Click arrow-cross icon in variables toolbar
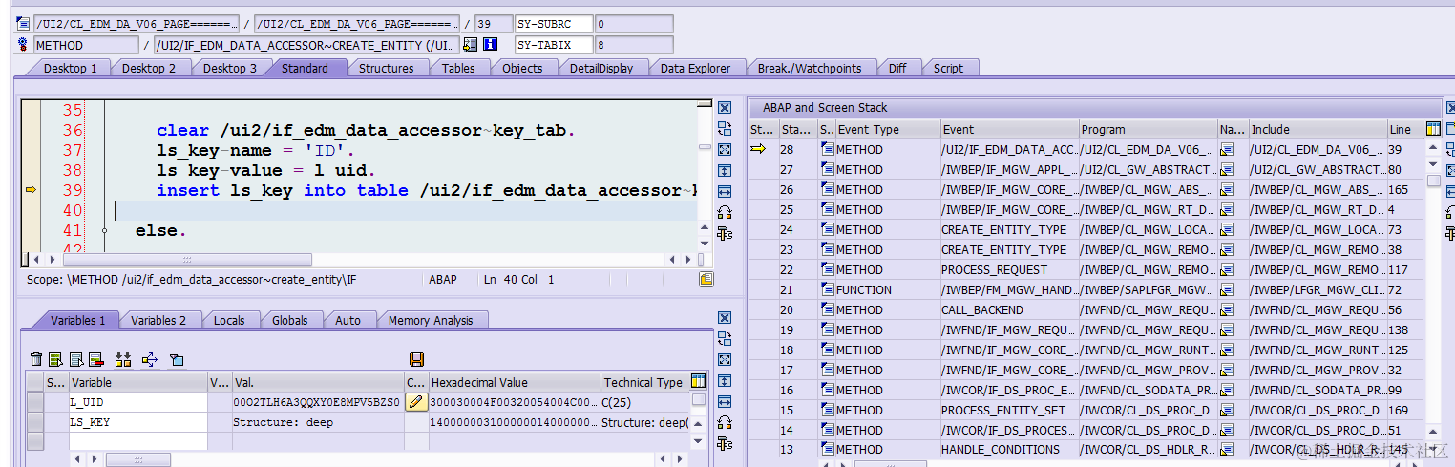Image resolution: width=1455 pixels, height=467 pixels. tap(149, 359)
